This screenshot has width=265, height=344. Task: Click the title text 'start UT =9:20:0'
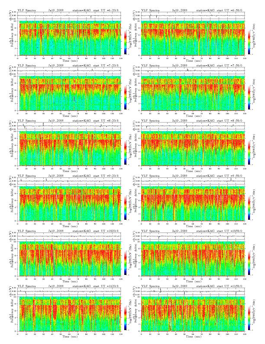coord(106,176)
